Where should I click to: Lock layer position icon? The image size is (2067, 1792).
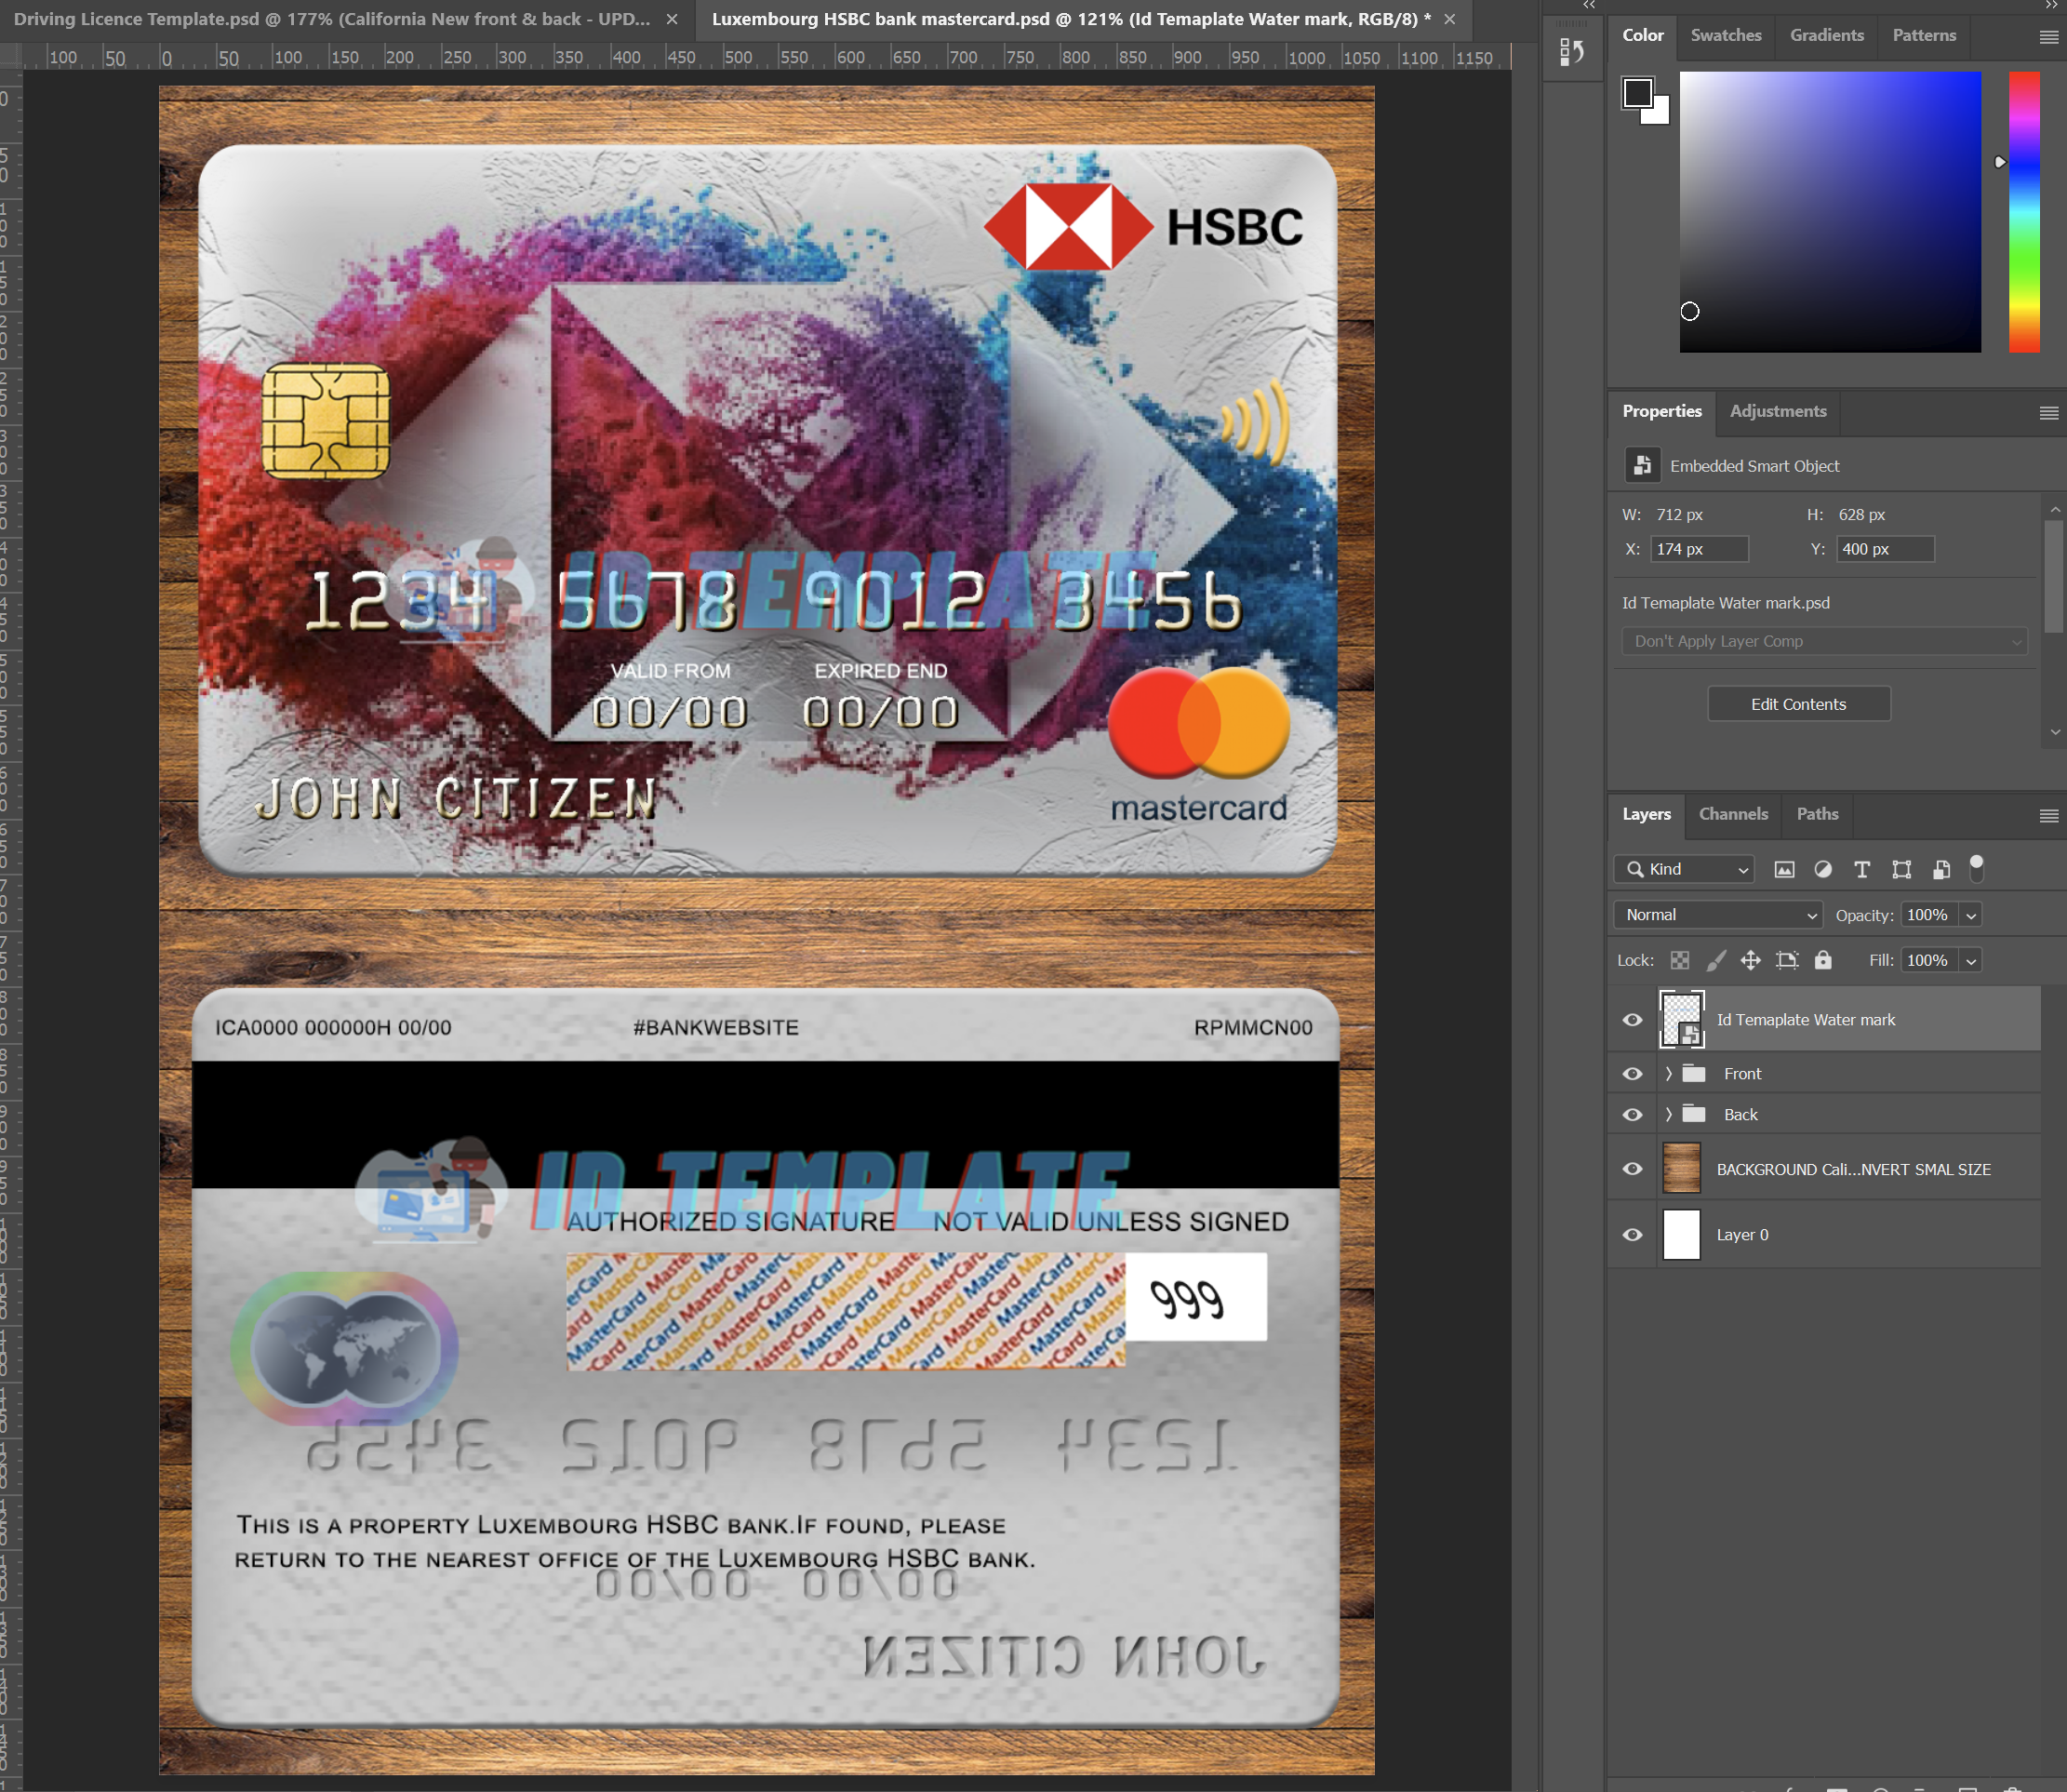click(1751, 960)
